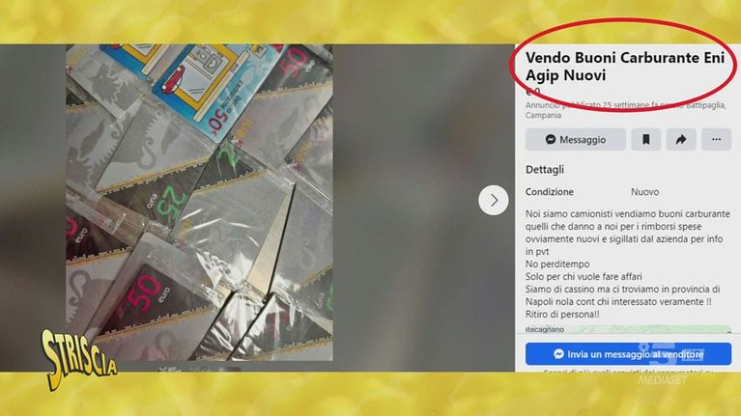This screenshot has width=741, height=416.
Task: Go to next photo with chevron arrow
Action: [493, 200]
